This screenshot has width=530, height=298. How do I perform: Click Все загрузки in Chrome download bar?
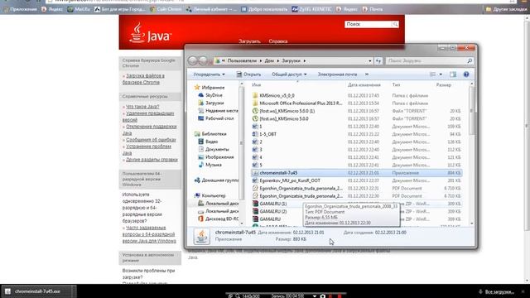coord(499,291)
